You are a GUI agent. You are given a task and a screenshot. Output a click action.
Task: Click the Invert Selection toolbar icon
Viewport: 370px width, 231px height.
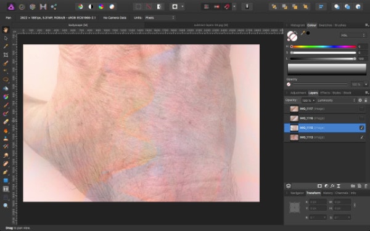(x=159, y=7)
